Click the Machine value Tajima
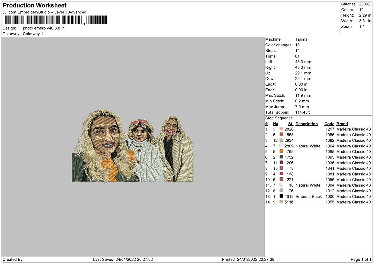The image size is (374, 264). 301,39
